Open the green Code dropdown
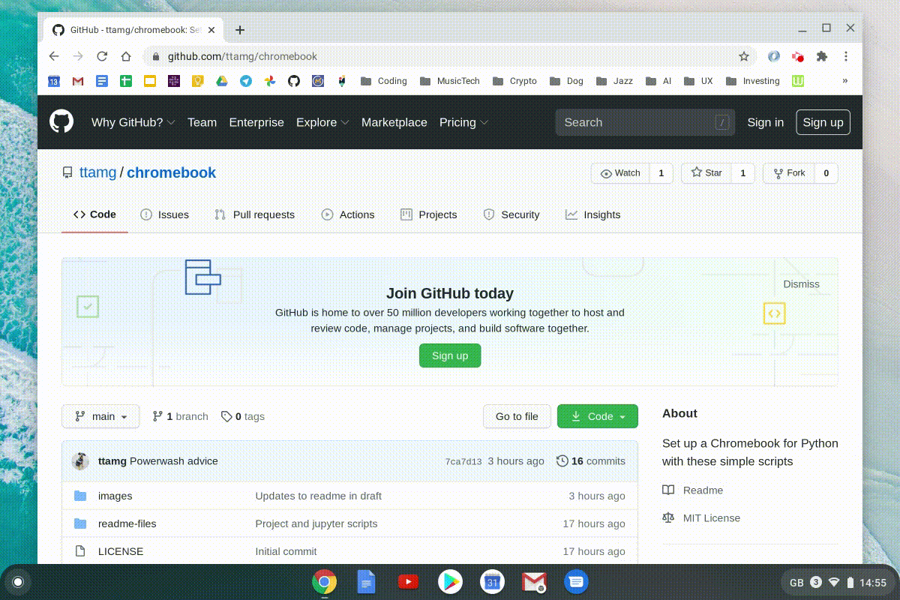 tap(598, 416)
